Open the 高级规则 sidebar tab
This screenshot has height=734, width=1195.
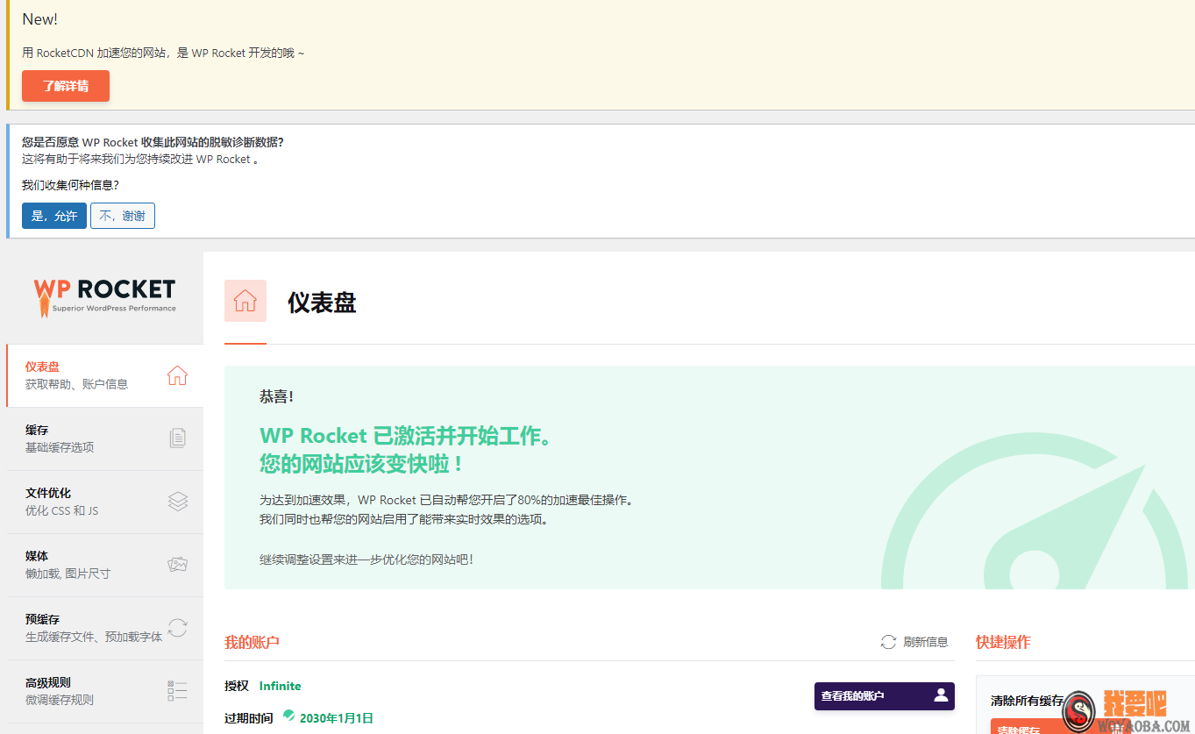coord(105,691)
